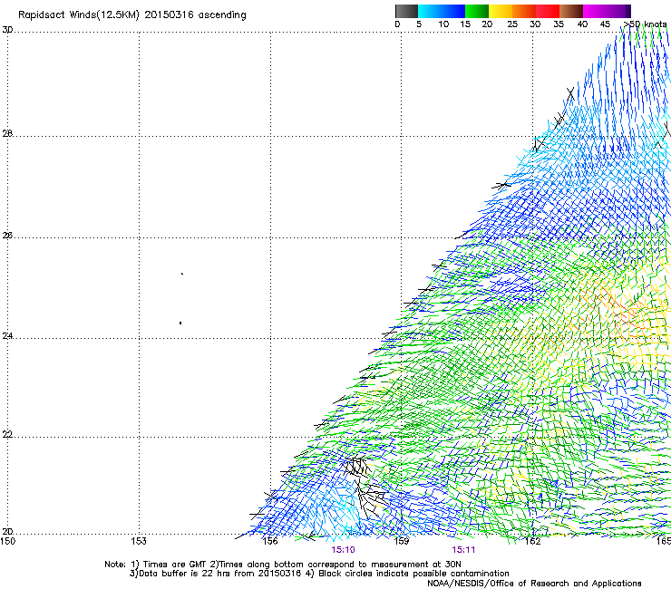Click the green 15-20 knots color segment
Screen dimensions: 671x589
pos(477,11)
